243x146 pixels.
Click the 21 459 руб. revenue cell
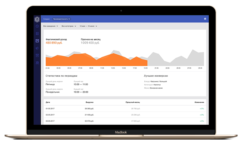89,115
